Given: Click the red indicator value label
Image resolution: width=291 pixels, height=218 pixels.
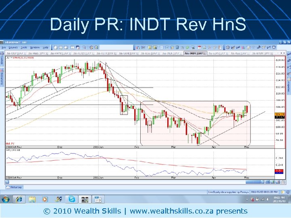Looking at the screenshot, I should (x=279, y=170).
